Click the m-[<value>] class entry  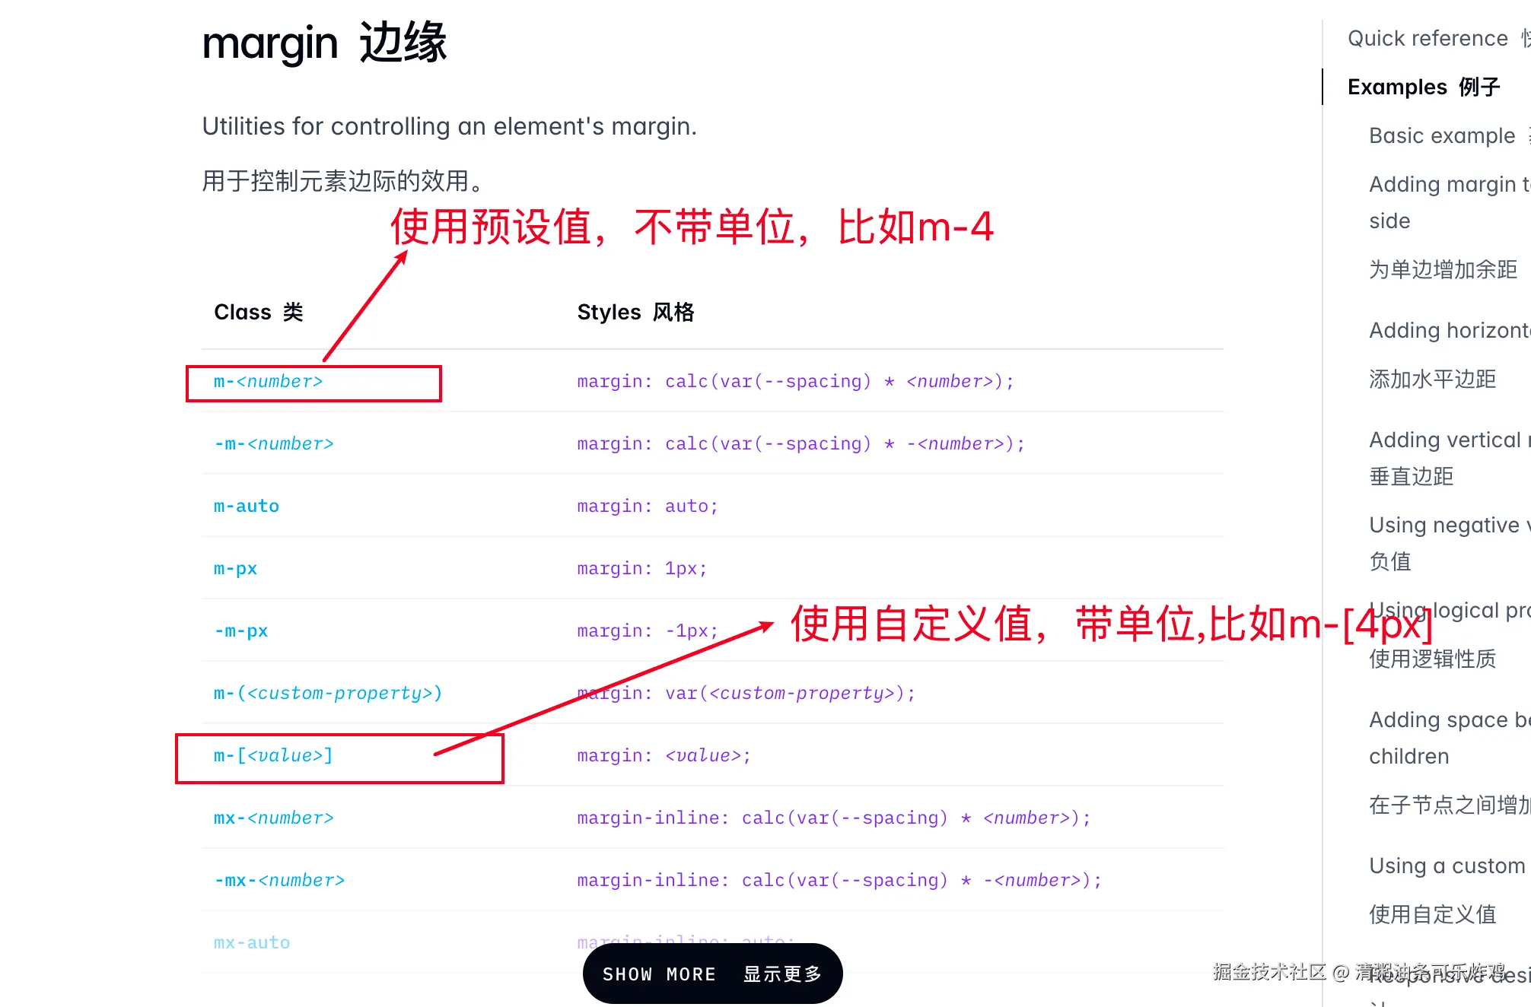272,755
